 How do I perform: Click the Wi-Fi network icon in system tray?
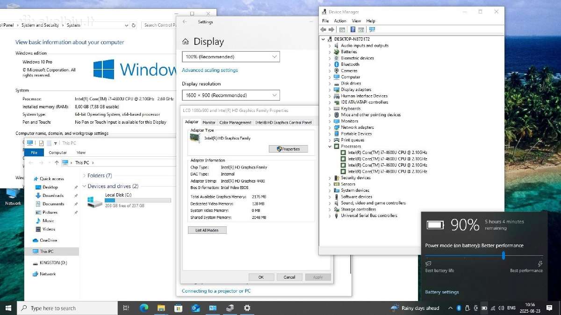(493, 308)
